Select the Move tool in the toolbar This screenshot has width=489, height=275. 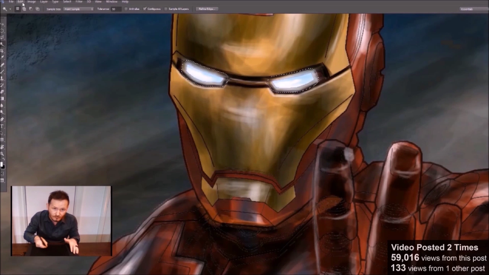(x=3, y=24)
